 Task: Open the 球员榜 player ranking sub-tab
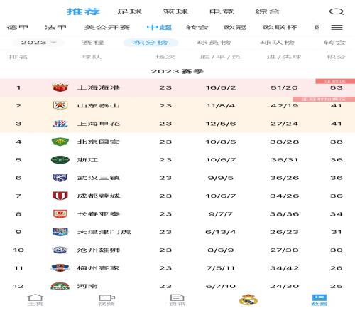click(214, 43)
